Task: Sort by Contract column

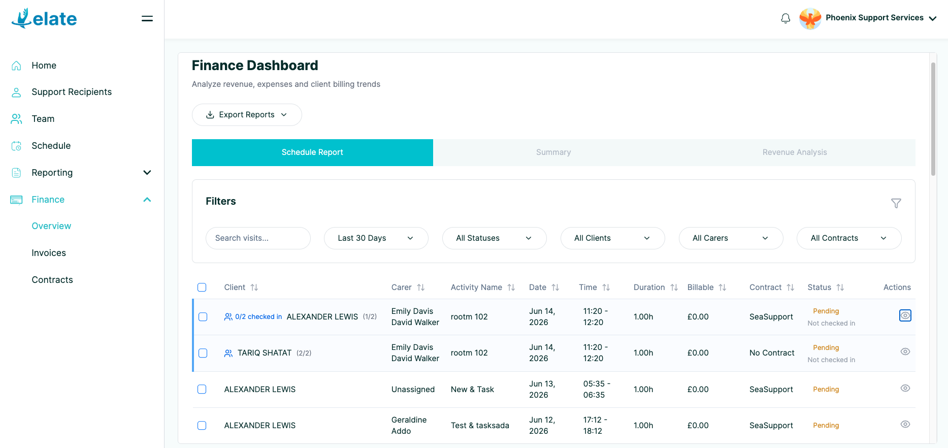Action: tap(791, 287)
